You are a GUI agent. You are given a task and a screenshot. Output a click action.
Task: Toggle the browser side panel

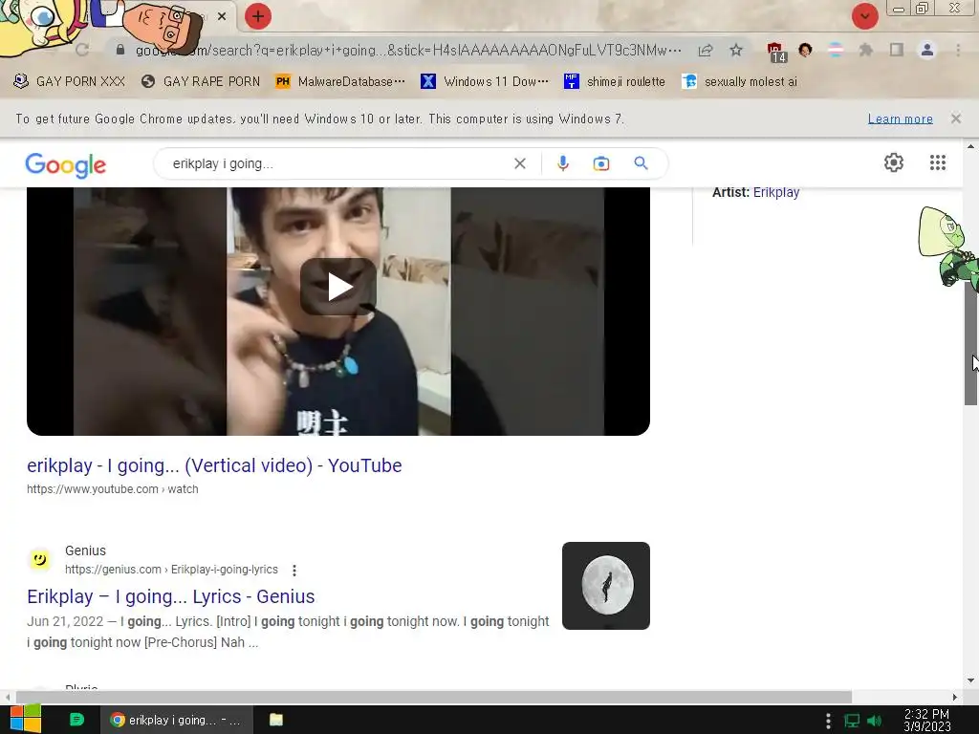[897, 50]
